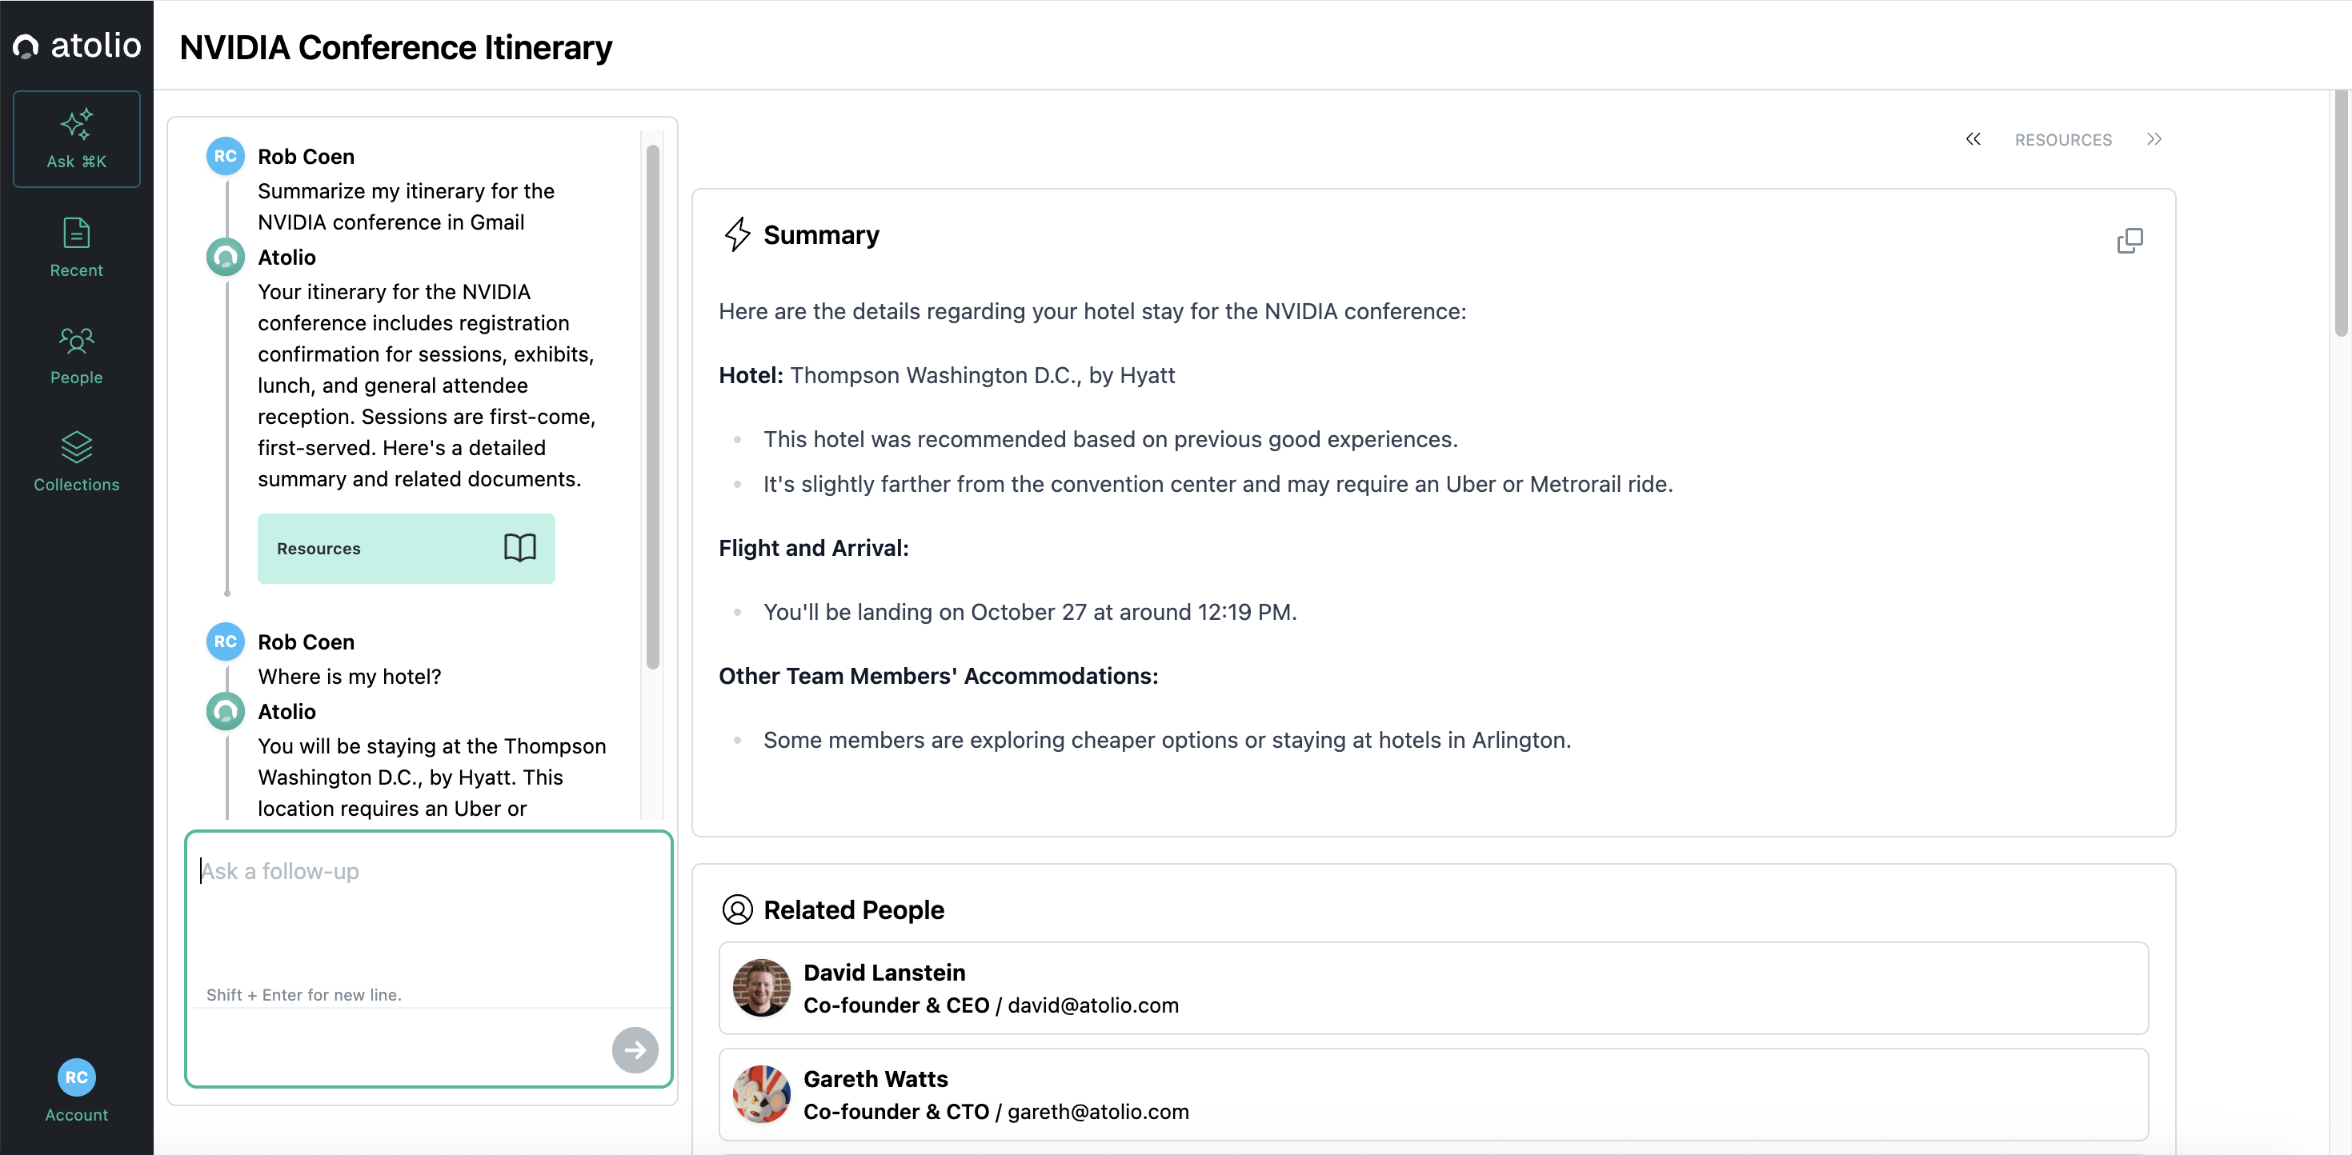Image resolution: width=2352 pixels, height=1155 pixels.
Task: Open the Ask sparkle icon
Action: pos(77,125)
